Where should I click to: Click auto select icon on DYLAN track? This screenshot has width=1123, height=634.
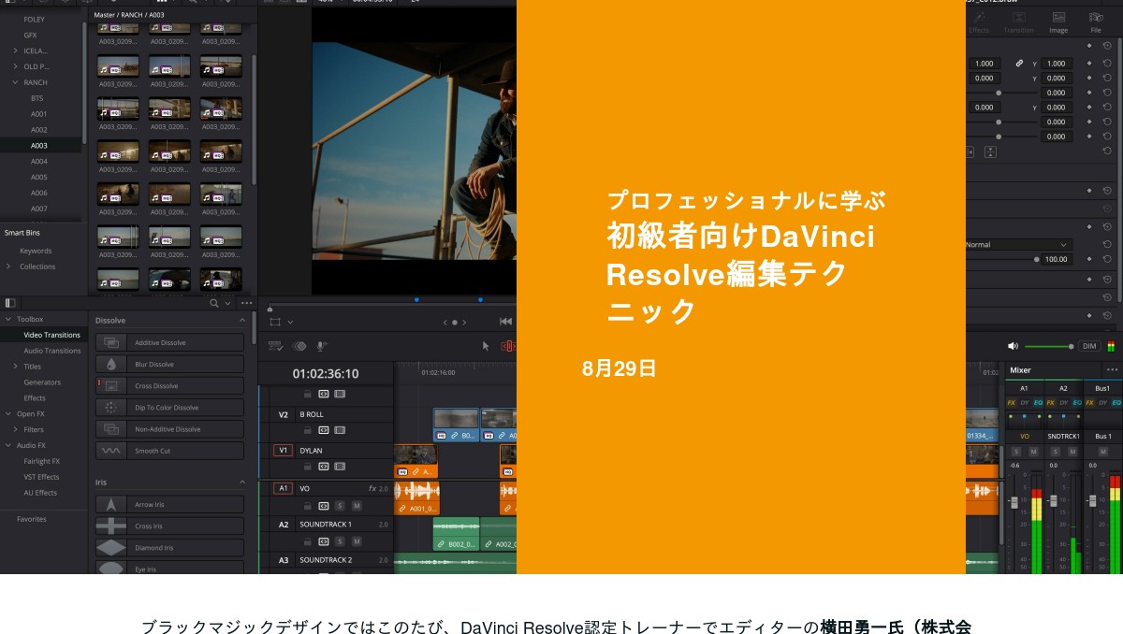(324, 466)
